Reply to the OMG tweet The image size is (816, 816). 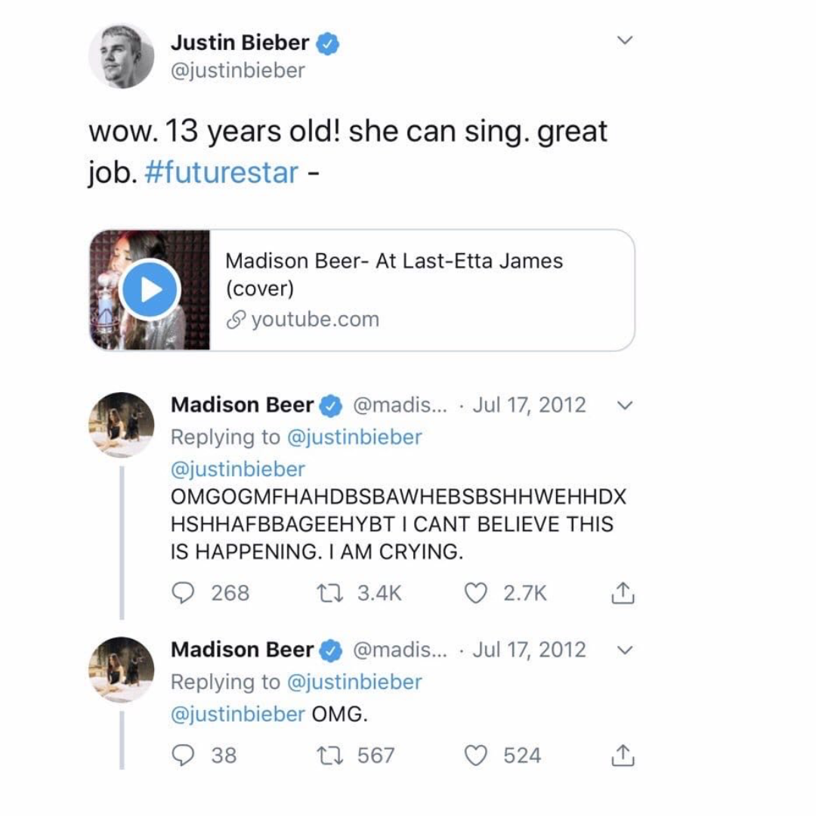[182, 754]
